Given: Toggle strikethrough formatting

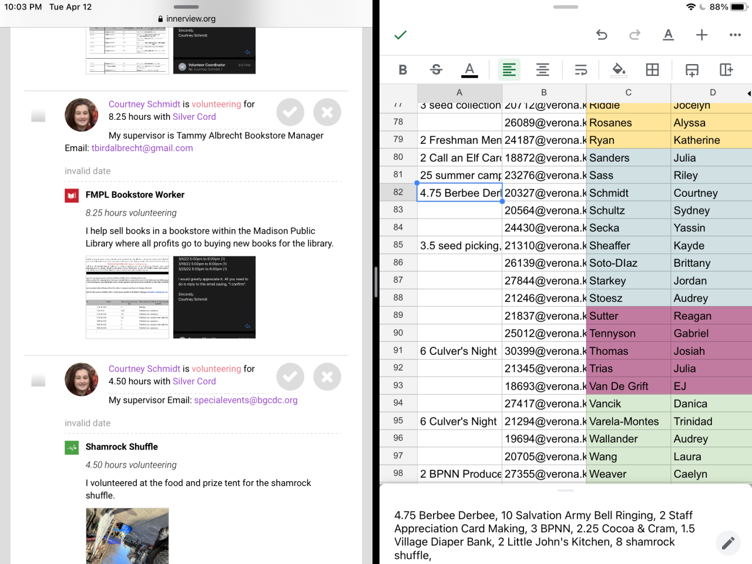Looking at the screenshot, I should (436, 70).
